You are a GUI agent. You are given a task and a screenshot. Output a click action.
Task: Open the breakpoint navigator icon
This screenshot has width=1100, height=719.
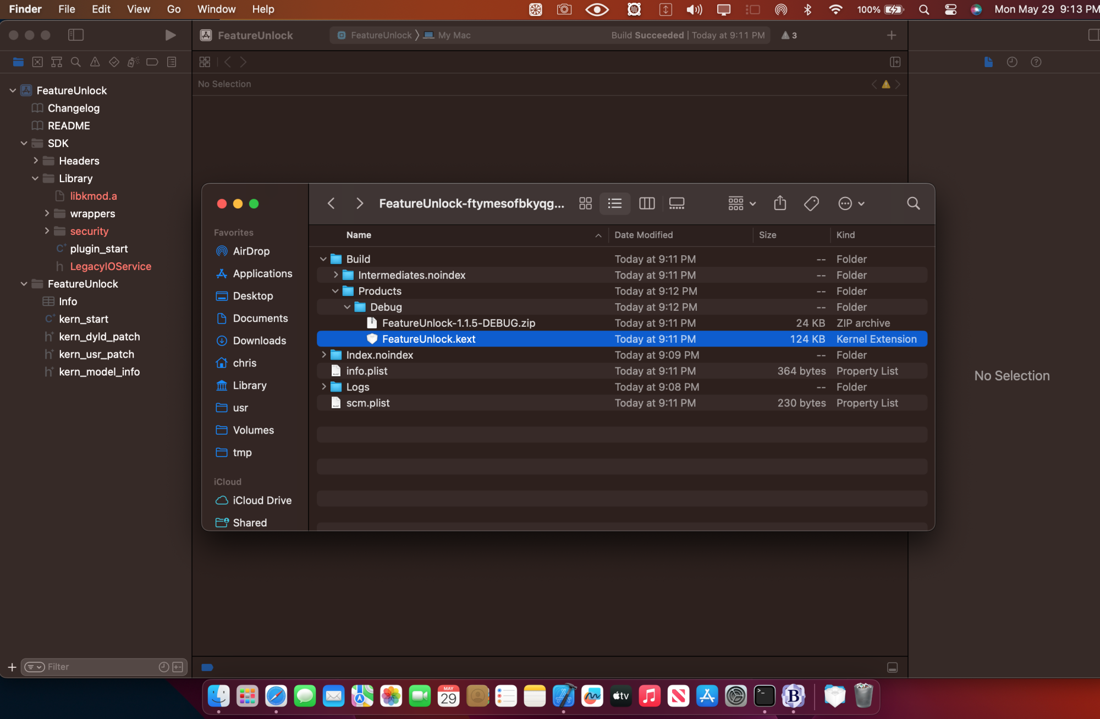click(x=152, y=62)
